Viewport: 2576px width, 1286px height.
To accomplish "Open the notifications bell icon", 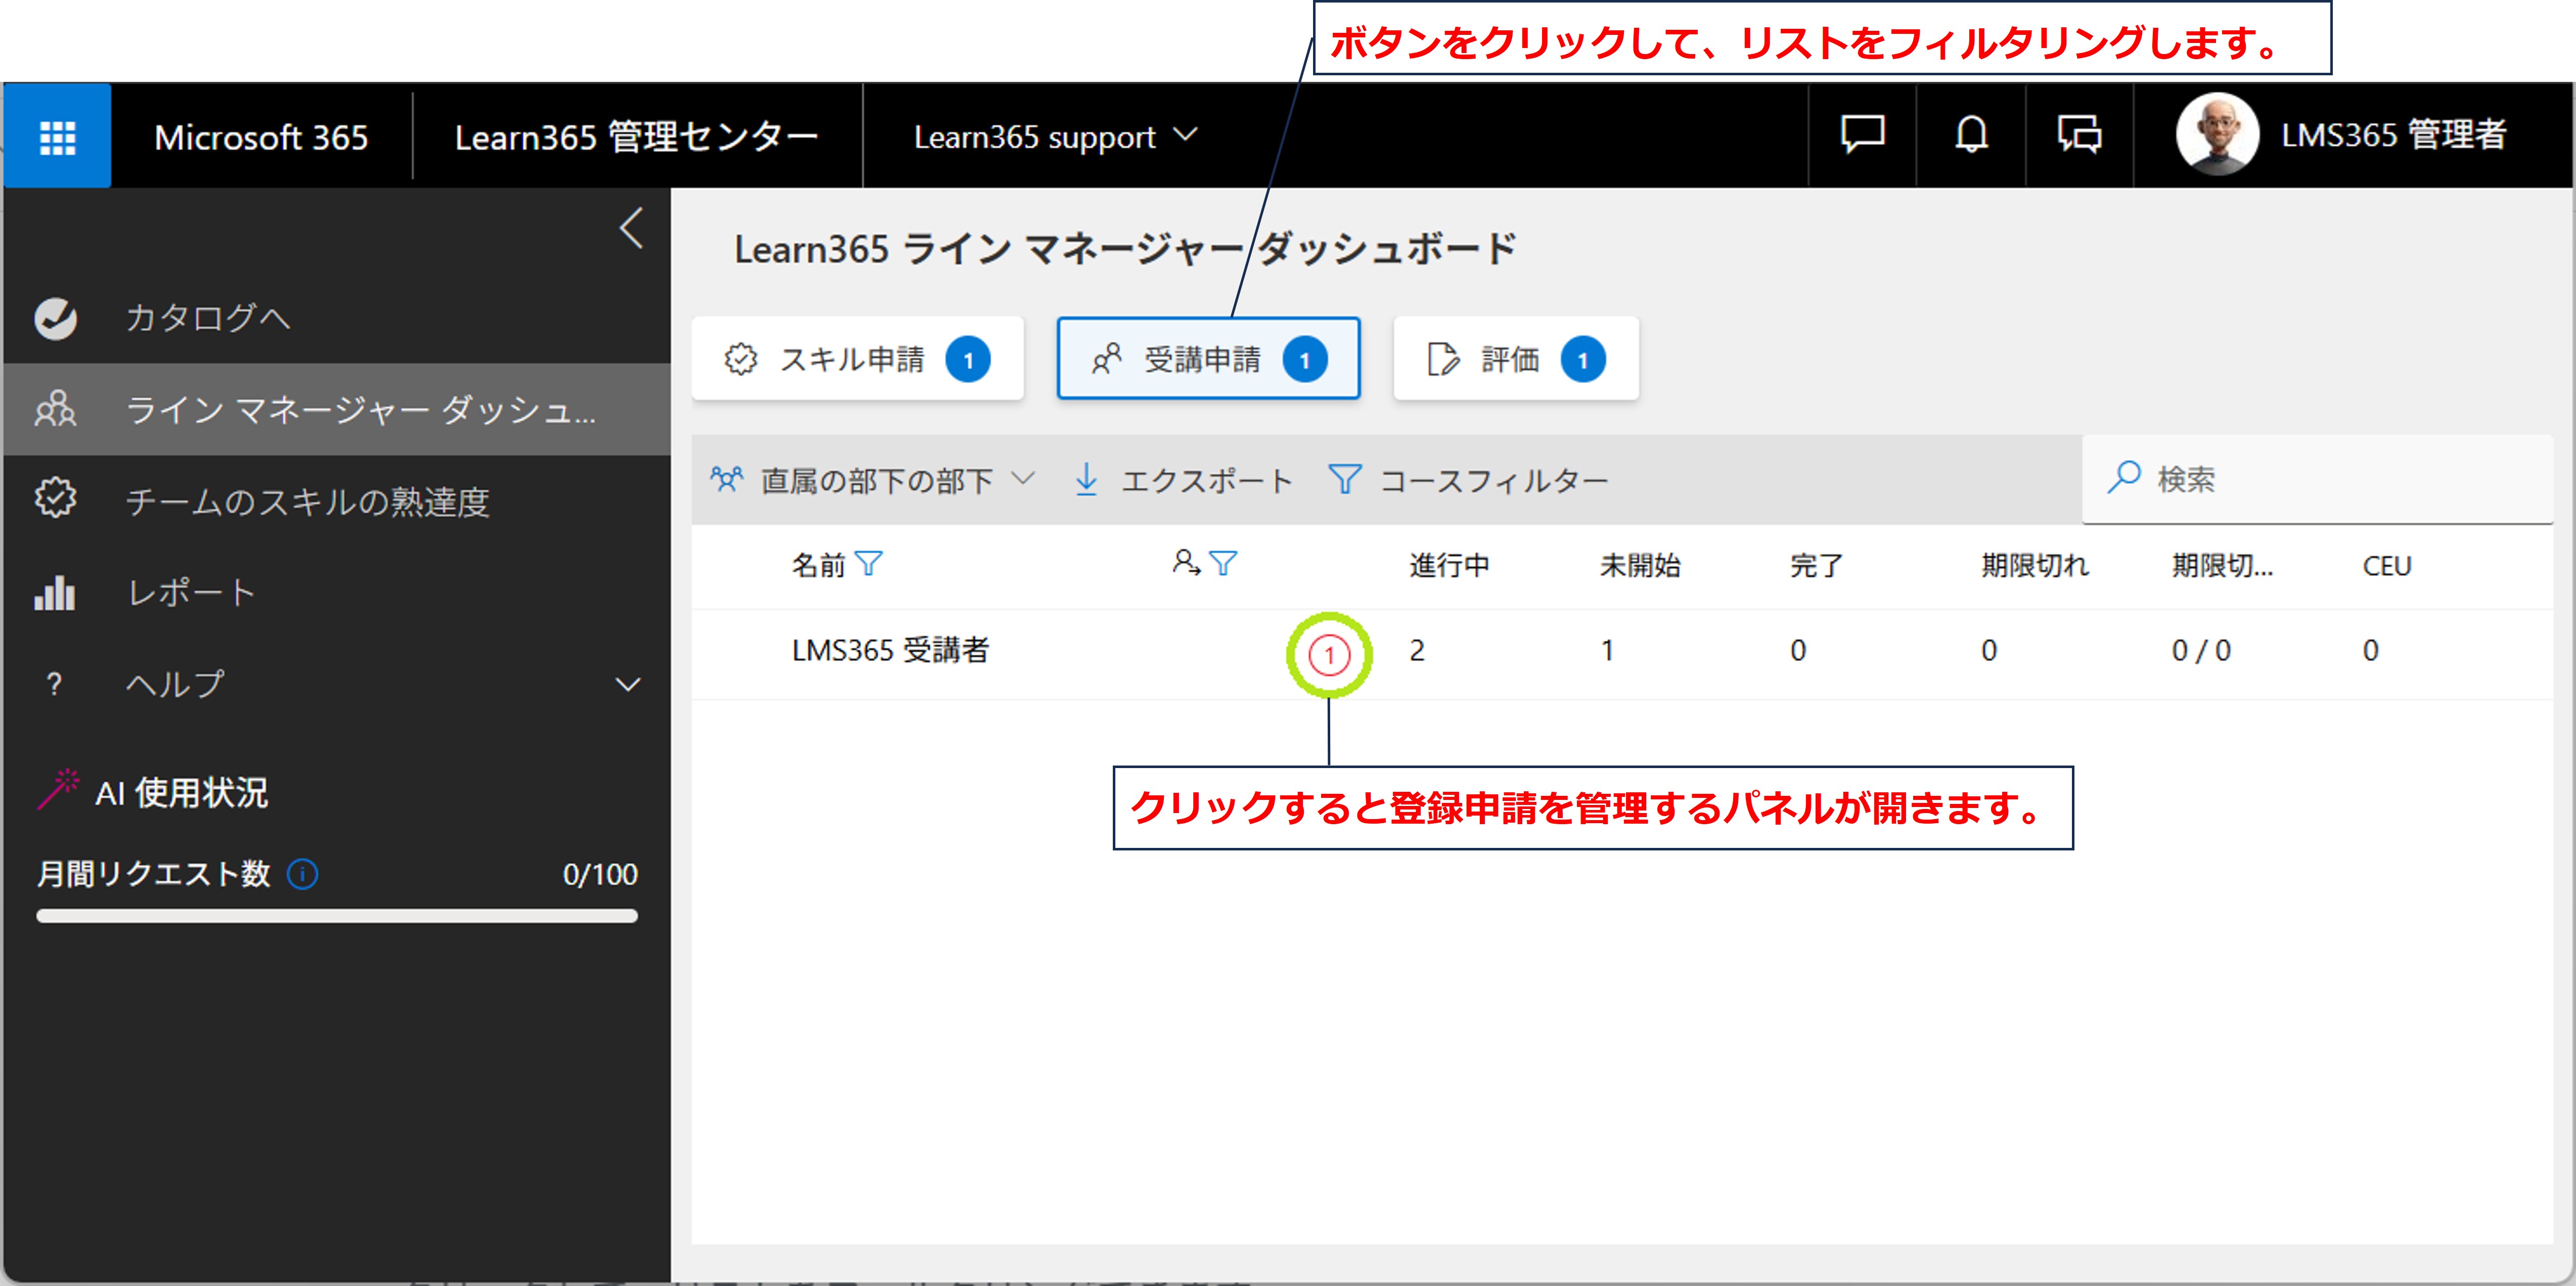I will [1971, 135].
